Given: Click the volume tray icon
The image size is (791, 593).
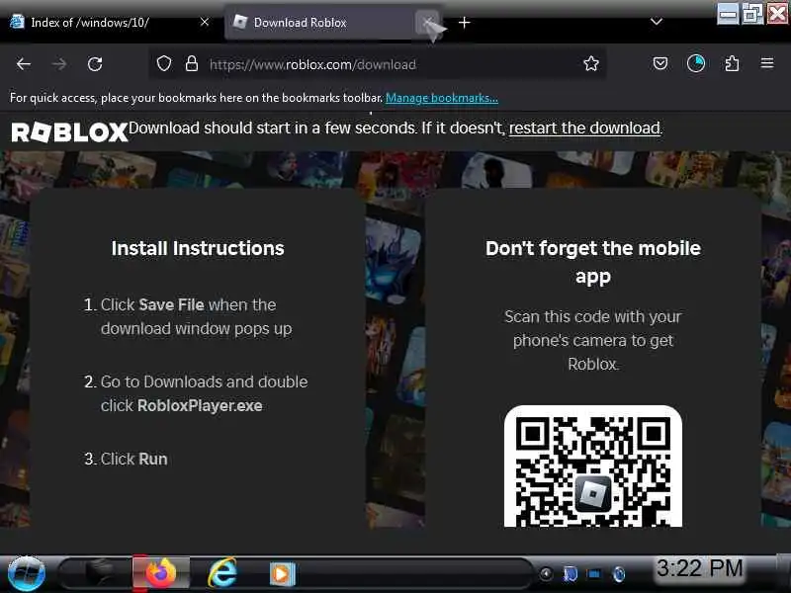Looking at the screenshot, I should 619,574.
